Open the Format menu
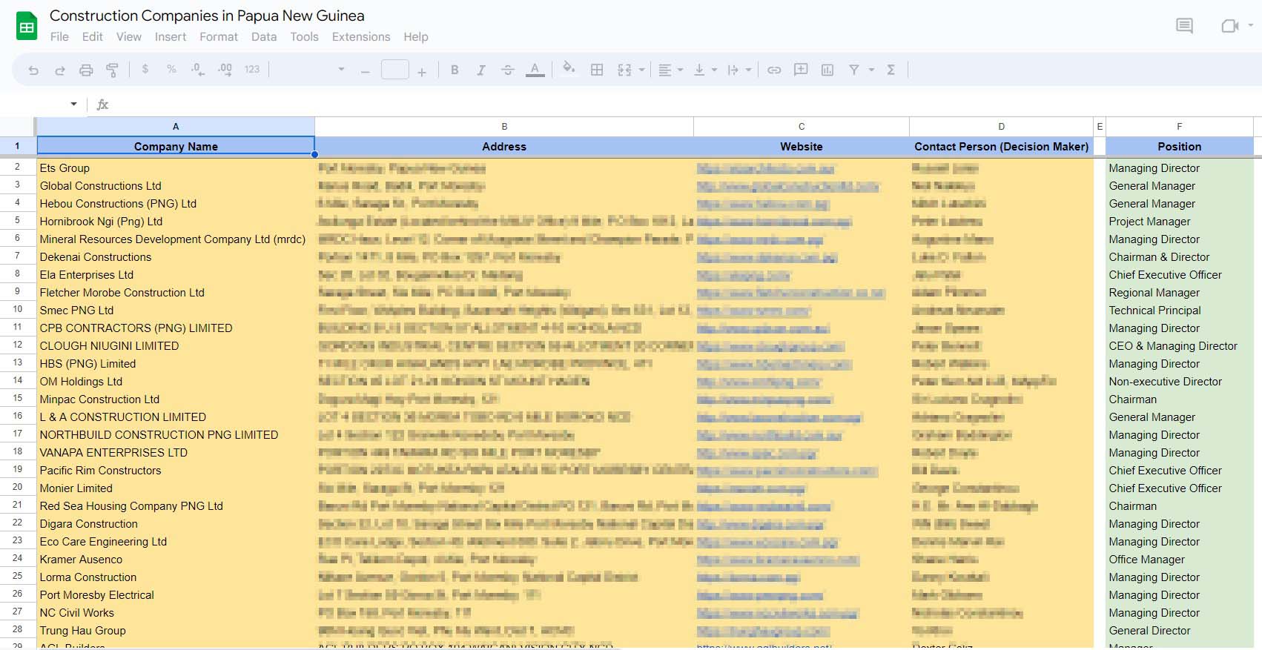The height and width of the screenshot is (650, 1262). (219, 36)
